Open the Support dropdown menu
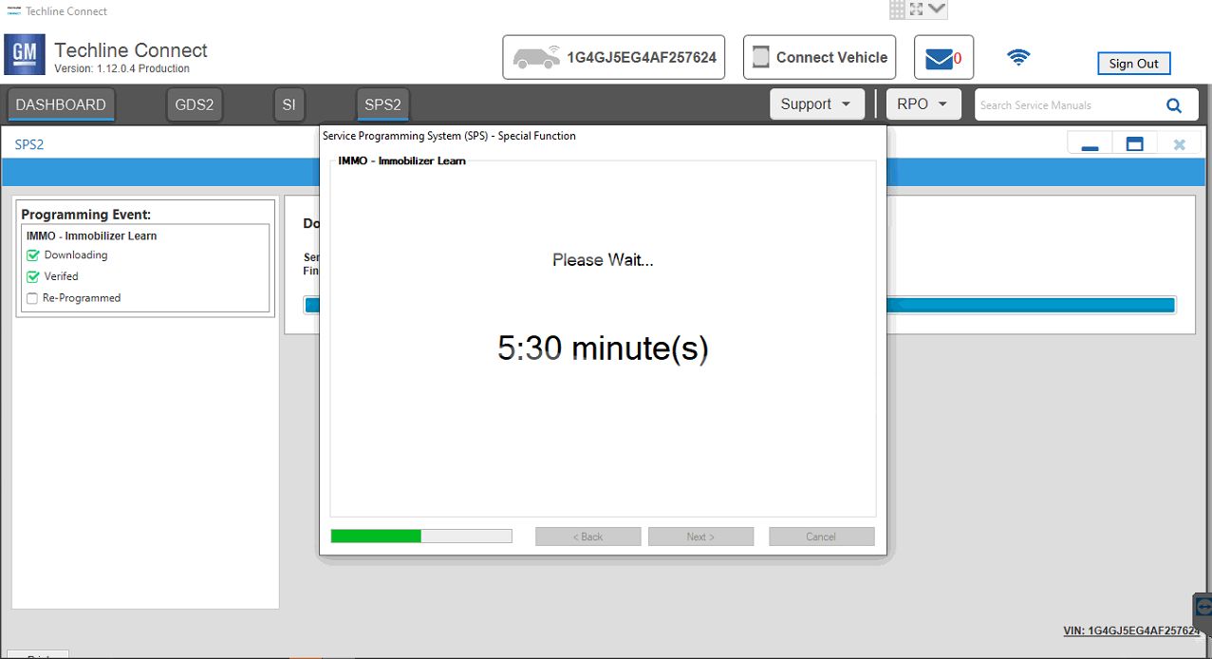1212x659 pixels. pyautogui.click(x=816, y=104)
